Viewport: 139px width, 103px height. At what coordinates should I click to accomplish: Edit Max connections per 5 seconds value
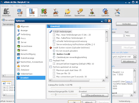click(71, 77)
